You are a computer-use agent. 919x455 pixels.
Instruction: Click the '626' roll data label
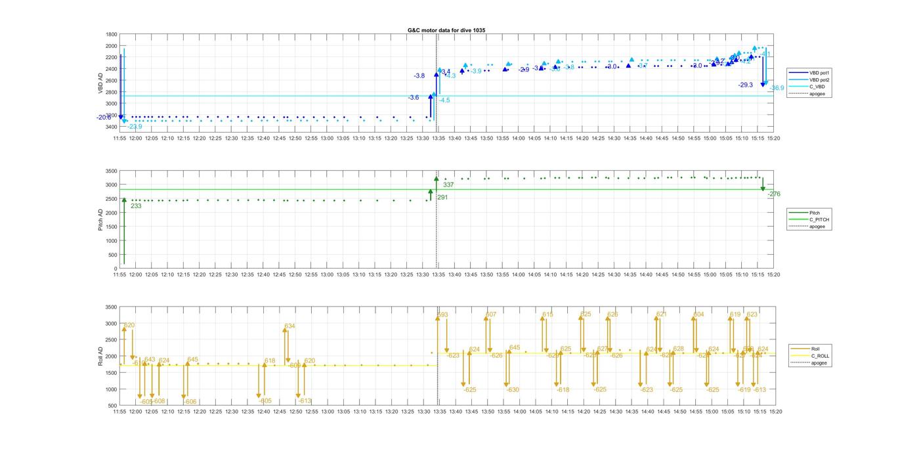click(x=612, y=314)
